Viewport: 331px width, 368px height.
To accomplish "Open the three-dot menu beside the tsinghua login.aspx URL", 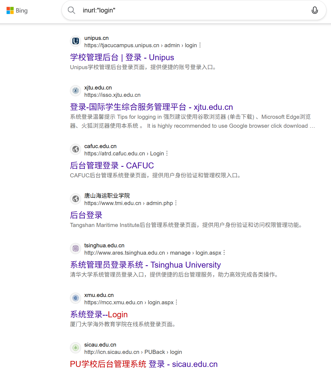I will pos(224,252).
